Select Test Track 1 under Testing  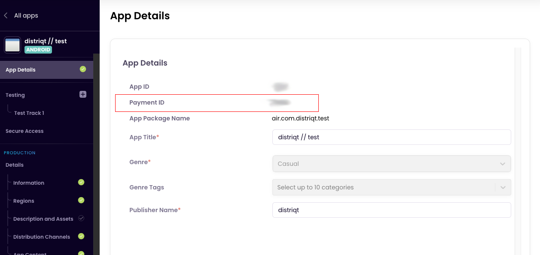click(x=29, y=113)
